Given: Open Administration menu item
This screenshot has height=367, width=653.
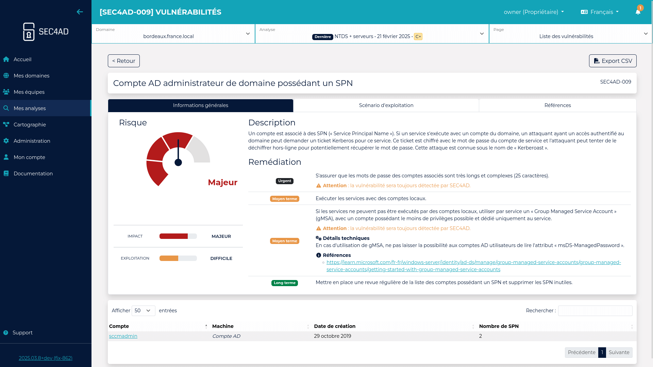Looking at the screenshot, I should (46, 141).
